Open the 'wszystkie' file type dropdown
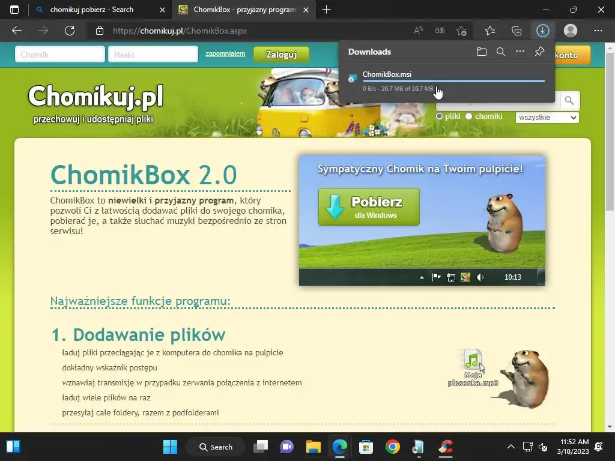 [547, 117]
